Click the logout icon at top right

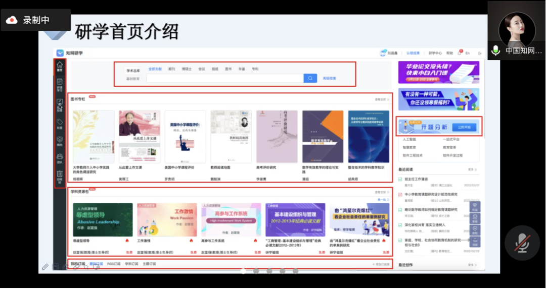[480, 53]
